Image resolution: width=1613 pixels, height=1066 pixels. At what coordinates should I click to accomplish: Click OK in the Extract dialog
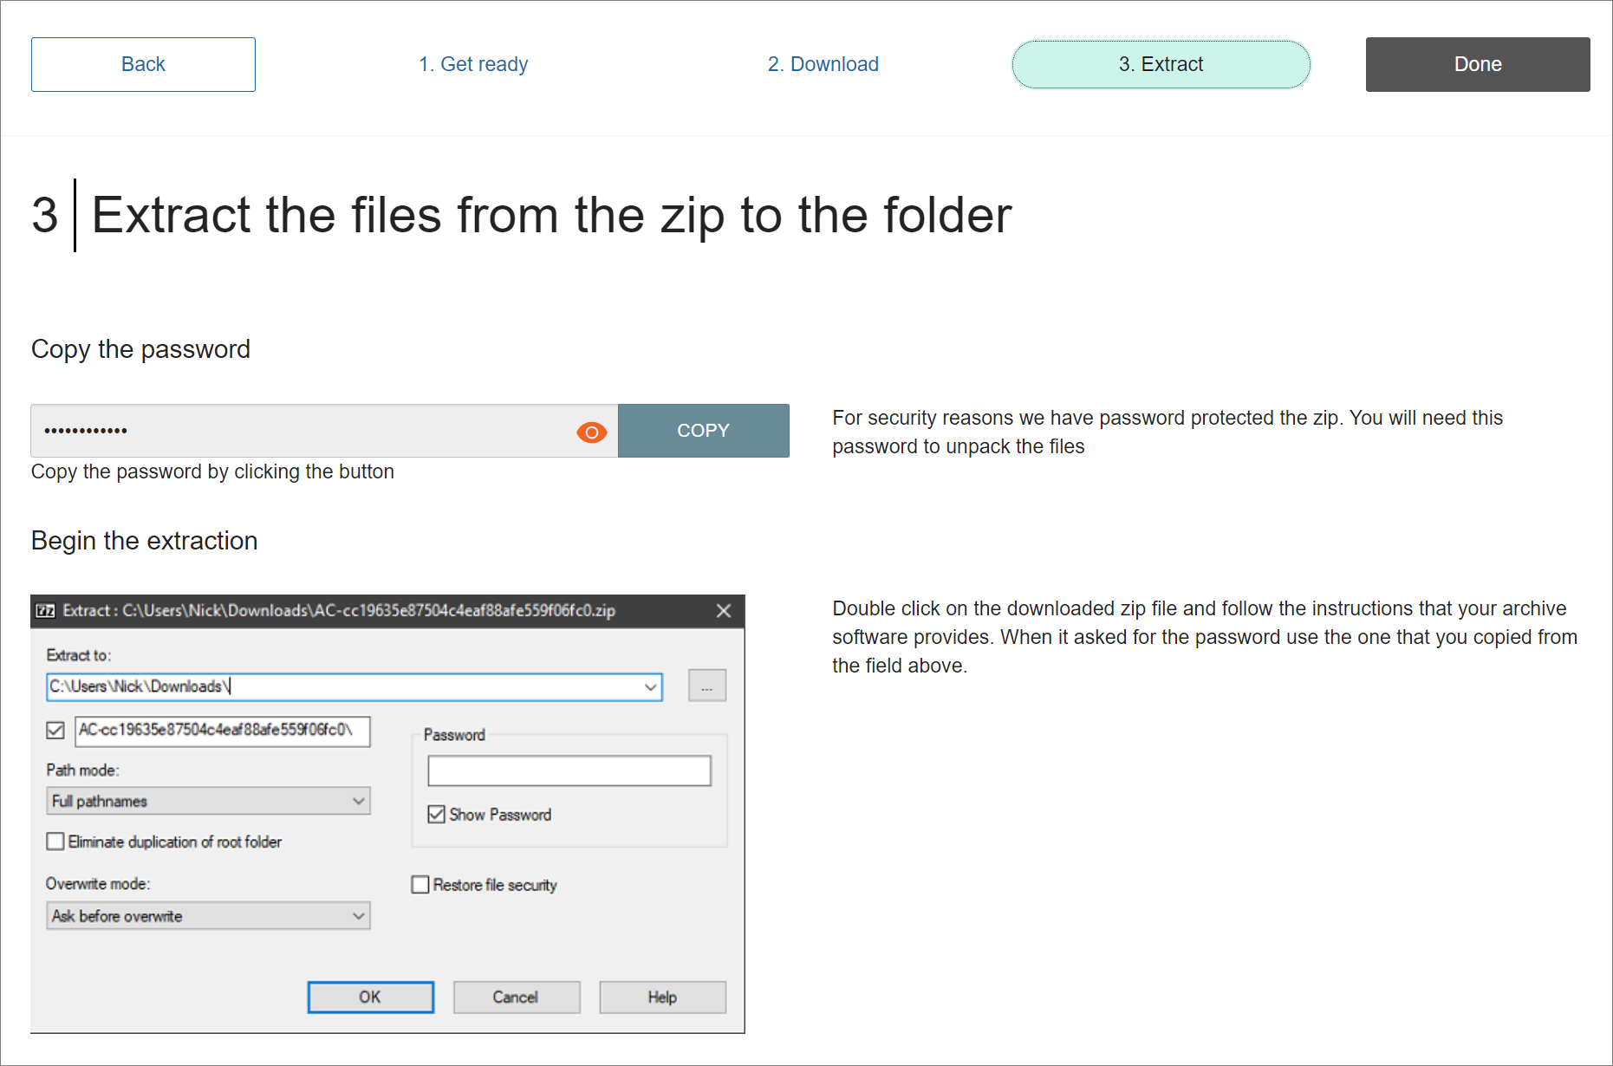coord(370,996)
